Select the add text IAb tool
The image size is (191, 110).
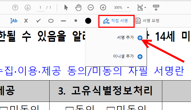tap(14, 21)
